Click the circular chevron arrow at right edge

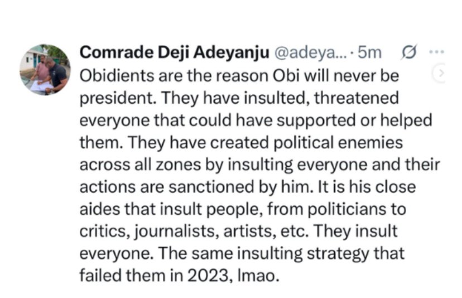[x=440, y=73]
